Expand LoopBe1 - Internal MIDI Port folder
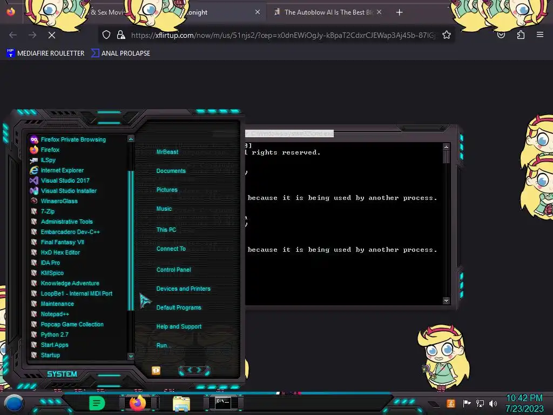The height and width of the screenshot is (415, 553). pyautogui.click(x=71, y=293)
